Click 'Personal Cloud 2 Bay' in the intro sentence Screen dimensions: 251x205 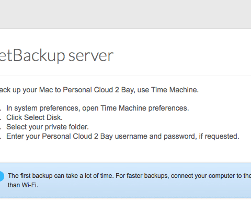pos(99,90)
